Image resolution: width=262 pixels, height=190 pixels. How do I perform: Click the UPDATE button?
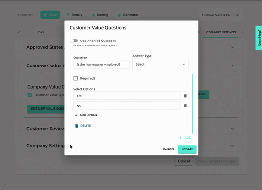[x=187, y=149]
